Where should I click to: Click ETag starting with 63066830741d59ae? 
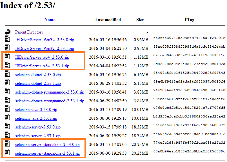coord(189,38)
